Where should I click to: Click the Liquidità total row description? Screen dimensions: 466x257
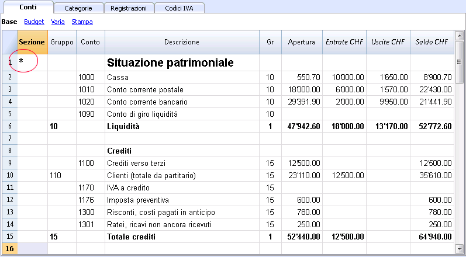pos(182,127)
